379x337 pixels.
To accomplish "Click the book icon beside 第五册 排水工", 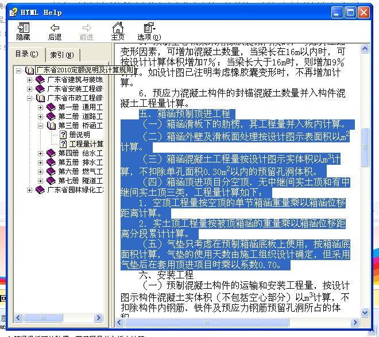I will [x=51, y=162].
